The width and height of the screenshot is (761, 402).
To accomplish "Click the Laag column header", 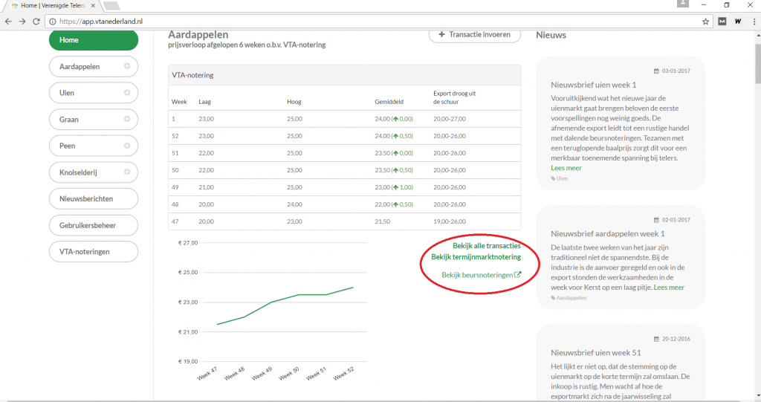I will pyautogui.click(x=205, y=102).
